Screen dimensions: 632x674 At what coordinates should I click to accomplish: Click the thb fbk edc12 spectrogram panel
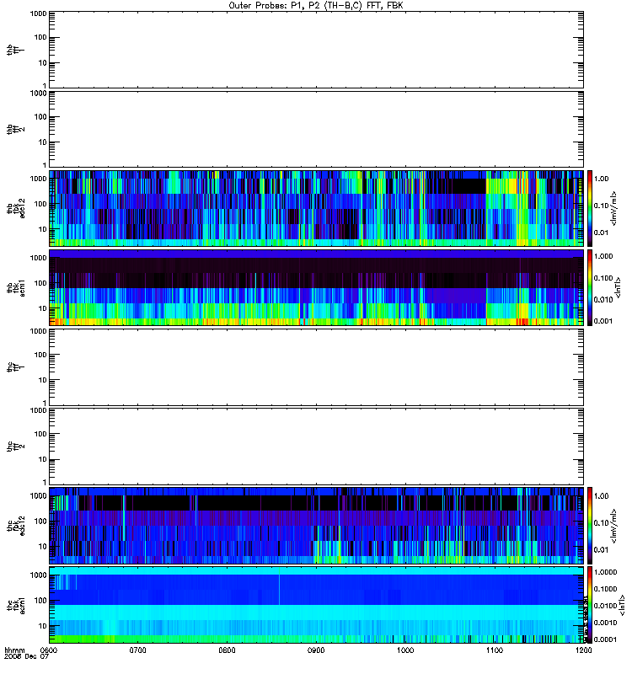click(x=317, y=208)
